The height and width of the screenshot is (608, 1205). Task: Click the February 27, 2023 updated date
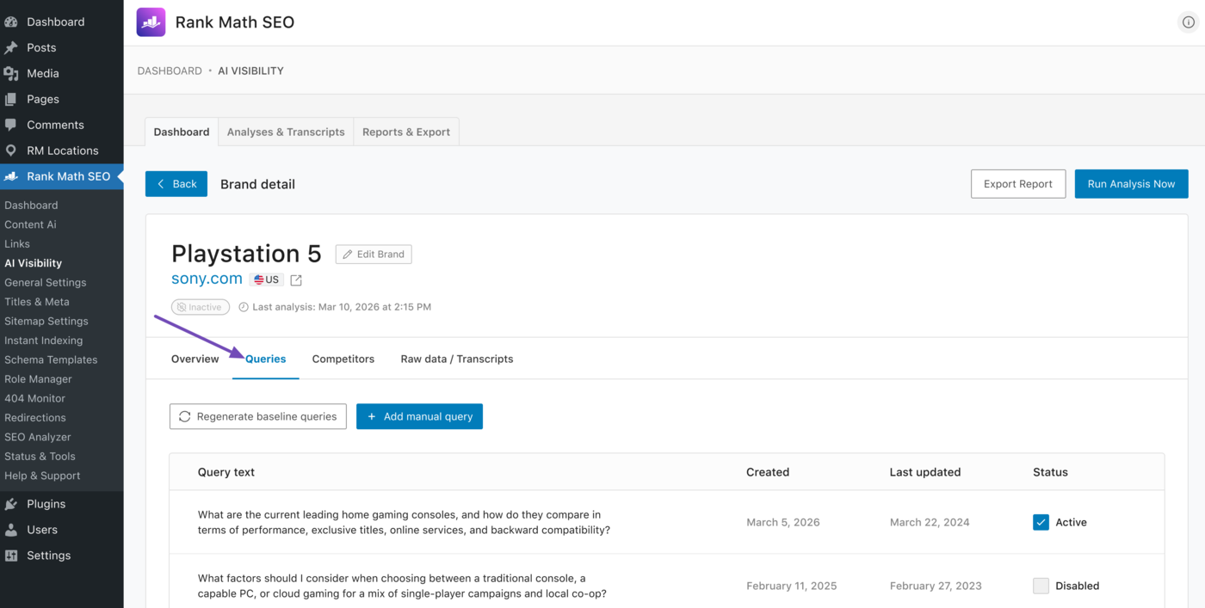[x=936, y=586]
